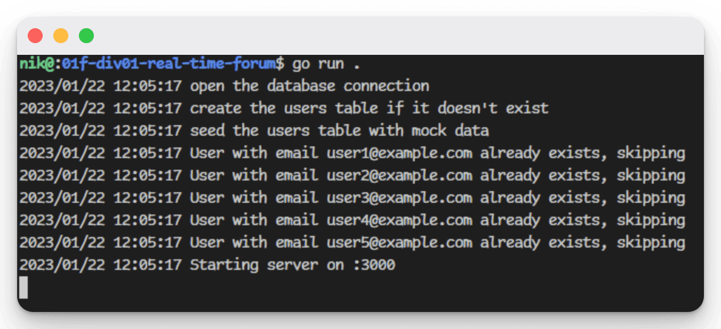Click the user1@example.com email address
Viewport: 721px width, 329px height.
click(399, 153)
